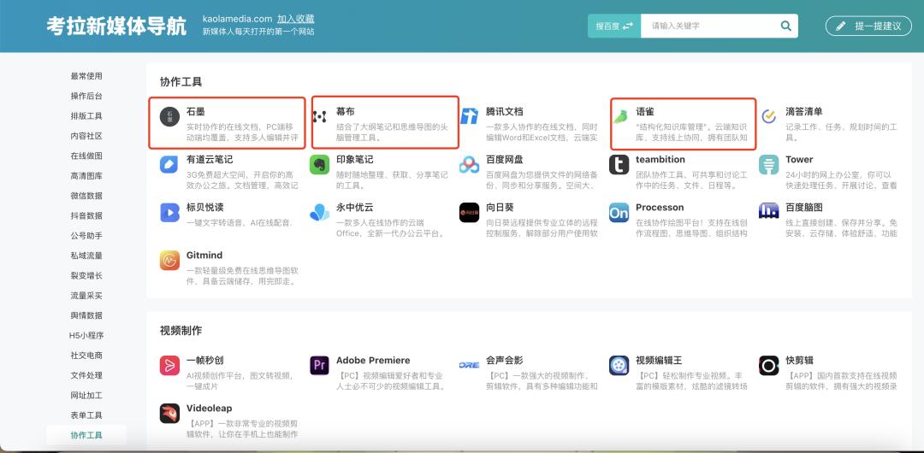Viewport: 924px width, 453px height.
Task: Select highlighted 协作工具 sidebar item
Action: tap(86, 435)
